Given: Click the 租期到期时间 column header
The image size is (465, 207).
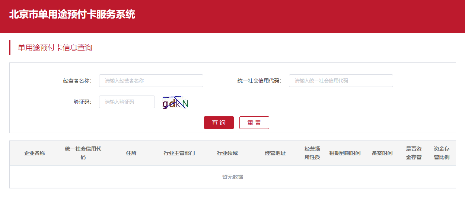Looking at the screenshot, I should (x=345, y=153).
